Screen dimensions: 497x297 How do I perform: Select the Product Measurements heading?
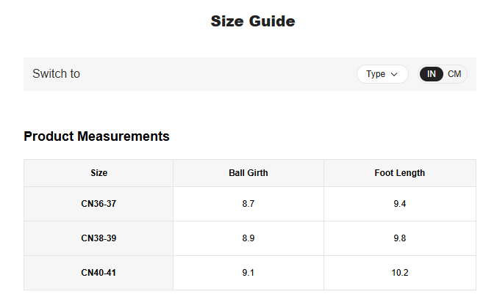pyautogui.click(x=96, y=136)
